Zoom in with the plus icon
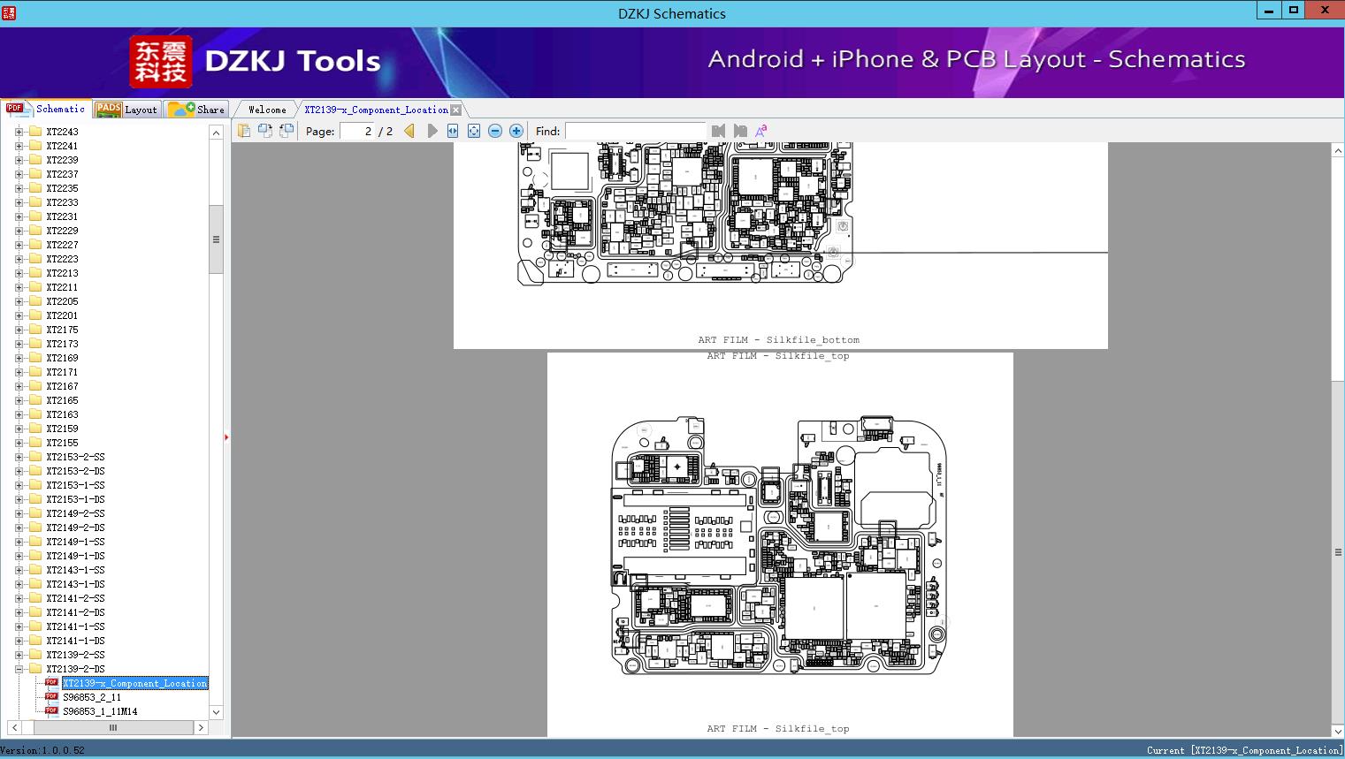Image resolution: width=1345 pixels, height=759 pixels. click(x=516, y=131)
